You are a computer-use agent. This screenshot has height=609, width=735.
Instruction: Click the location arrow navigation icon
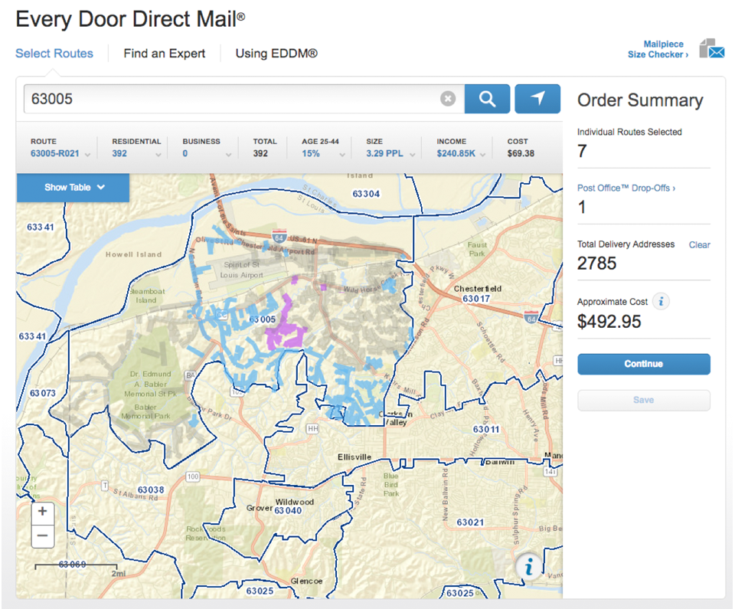(x=537, y=98)
